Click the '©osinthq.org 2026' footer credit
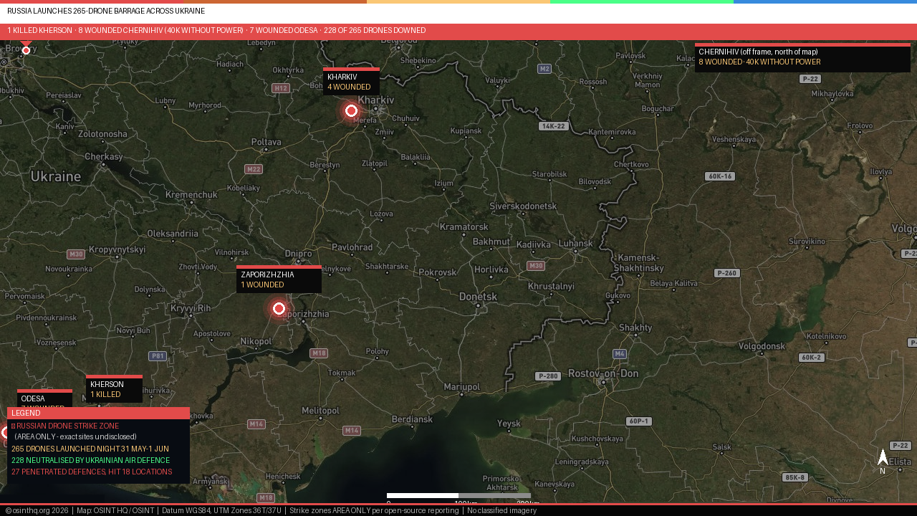This screenshot has height=516, width=917. click(37, 510)
